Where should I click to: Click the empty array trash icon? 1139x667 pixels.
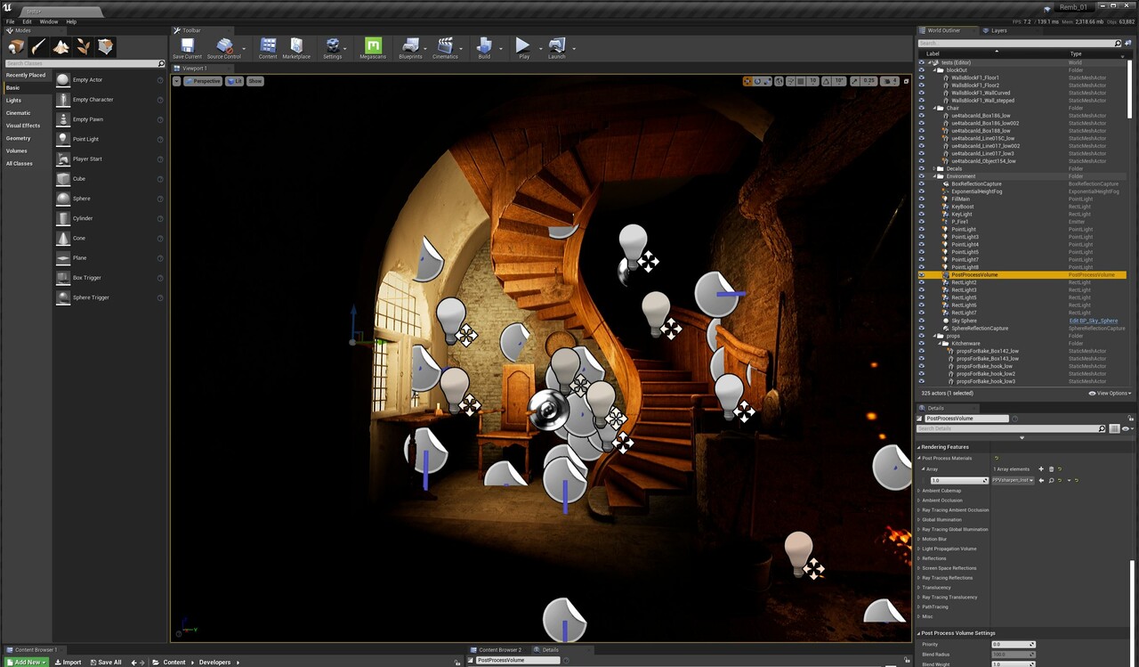(x=1051, y=469)
